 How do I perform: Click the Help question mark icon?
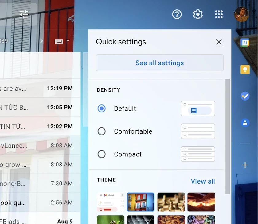tap(177, 14)
